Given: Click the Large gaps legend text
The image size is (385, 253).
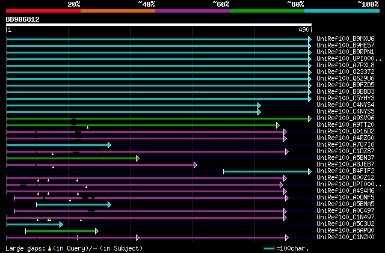Looking at the screenshot, I should [74, 248].
